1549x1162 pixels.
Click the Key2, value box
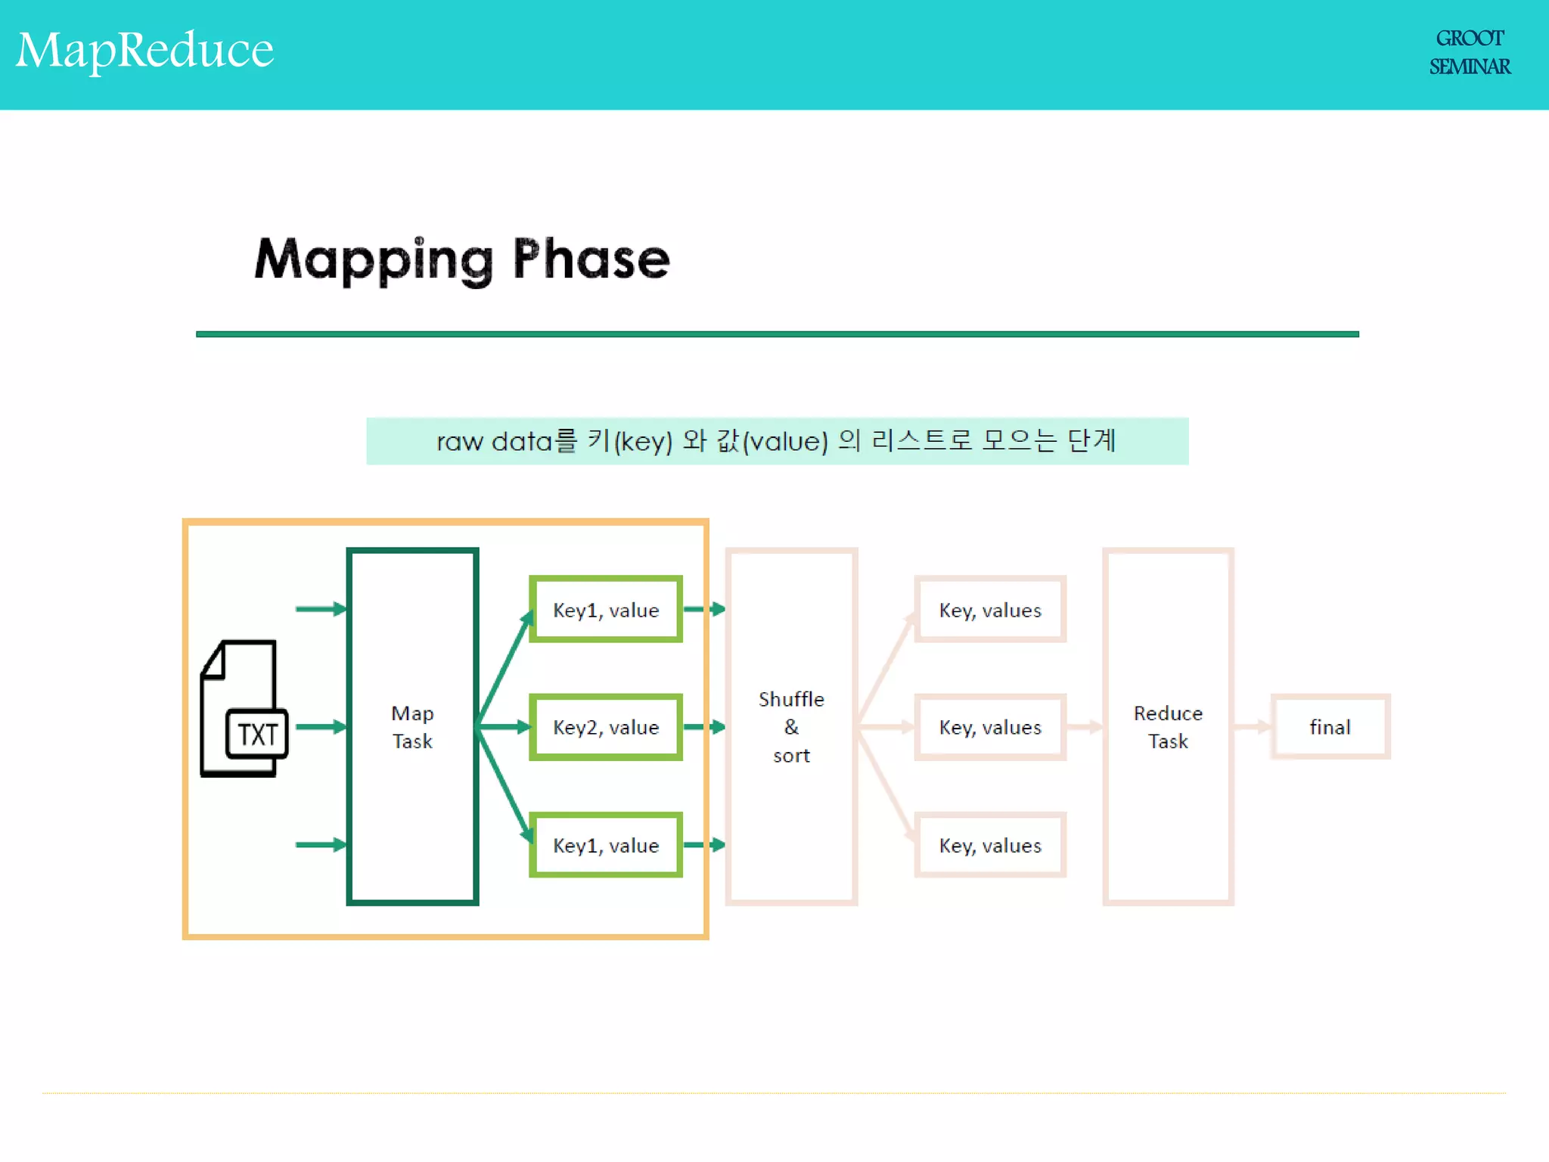point(606,727)
